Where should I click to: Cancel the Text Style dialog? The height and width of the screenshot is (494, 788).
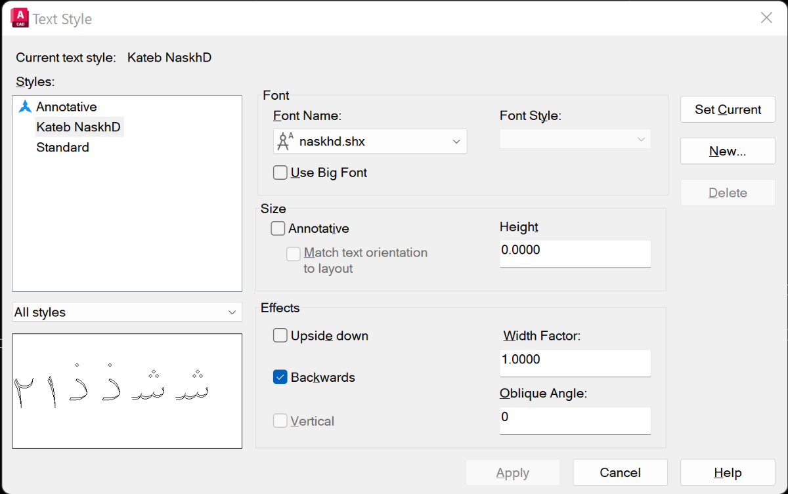[621, 472]
